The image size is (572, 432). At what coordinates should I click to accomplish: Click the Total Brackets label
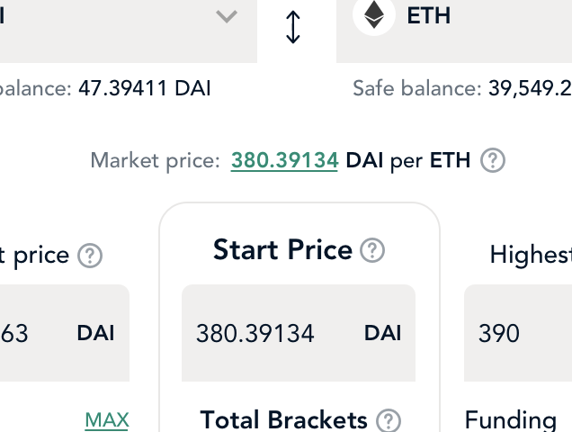[x=284, y=420]
